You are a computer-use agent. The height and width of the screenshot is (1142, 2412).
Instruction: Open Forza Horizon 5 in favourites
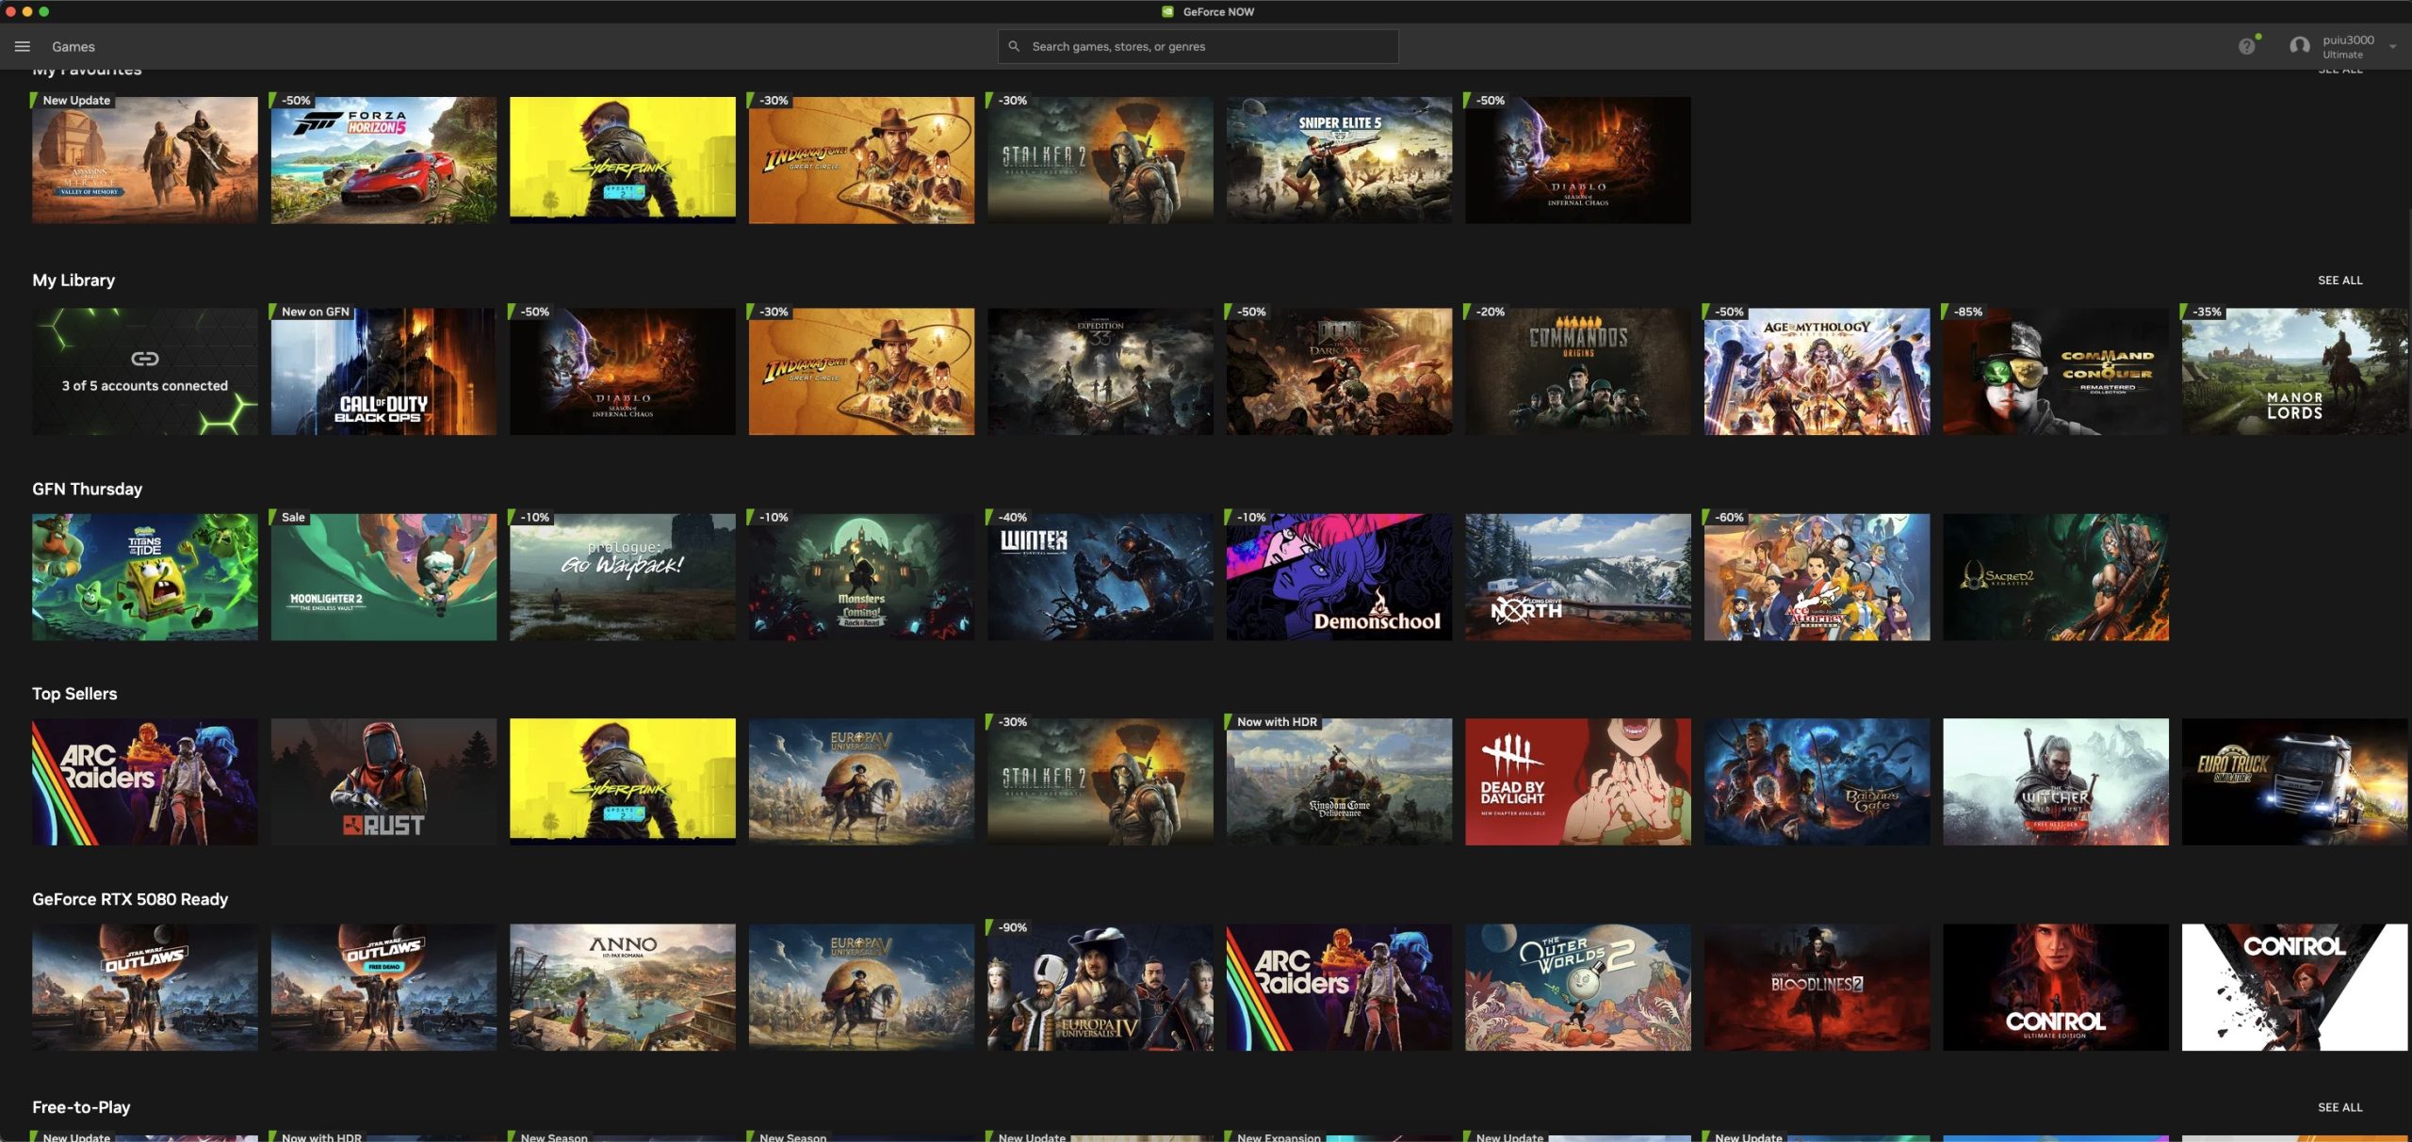pos(383,160)
